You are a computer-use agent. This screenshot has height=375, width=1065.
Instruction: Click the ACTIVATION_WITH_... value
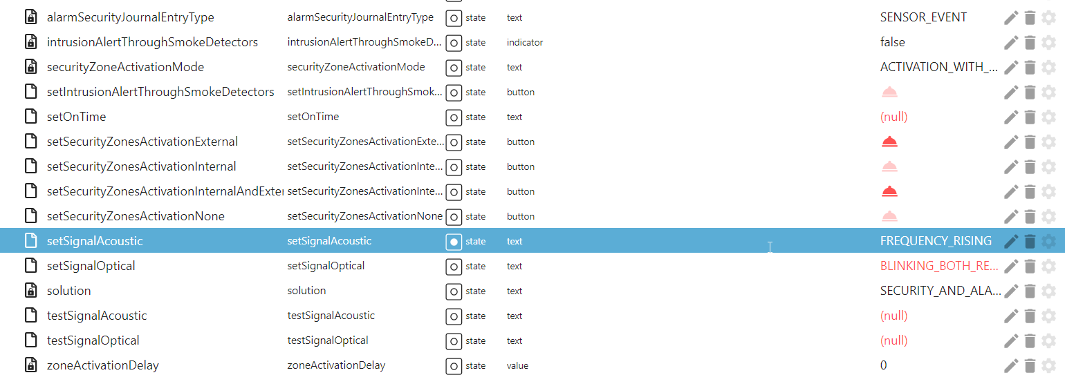click(939, 67)
